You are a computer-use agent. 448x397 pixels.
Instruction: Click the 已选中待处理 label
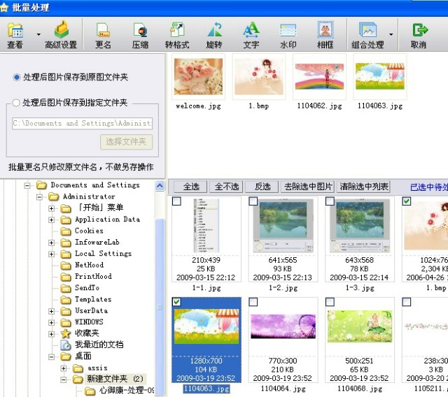click(x=429, y=187)
